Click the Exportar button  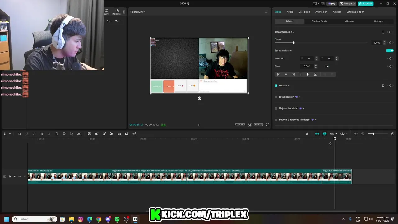click(366, 4)
